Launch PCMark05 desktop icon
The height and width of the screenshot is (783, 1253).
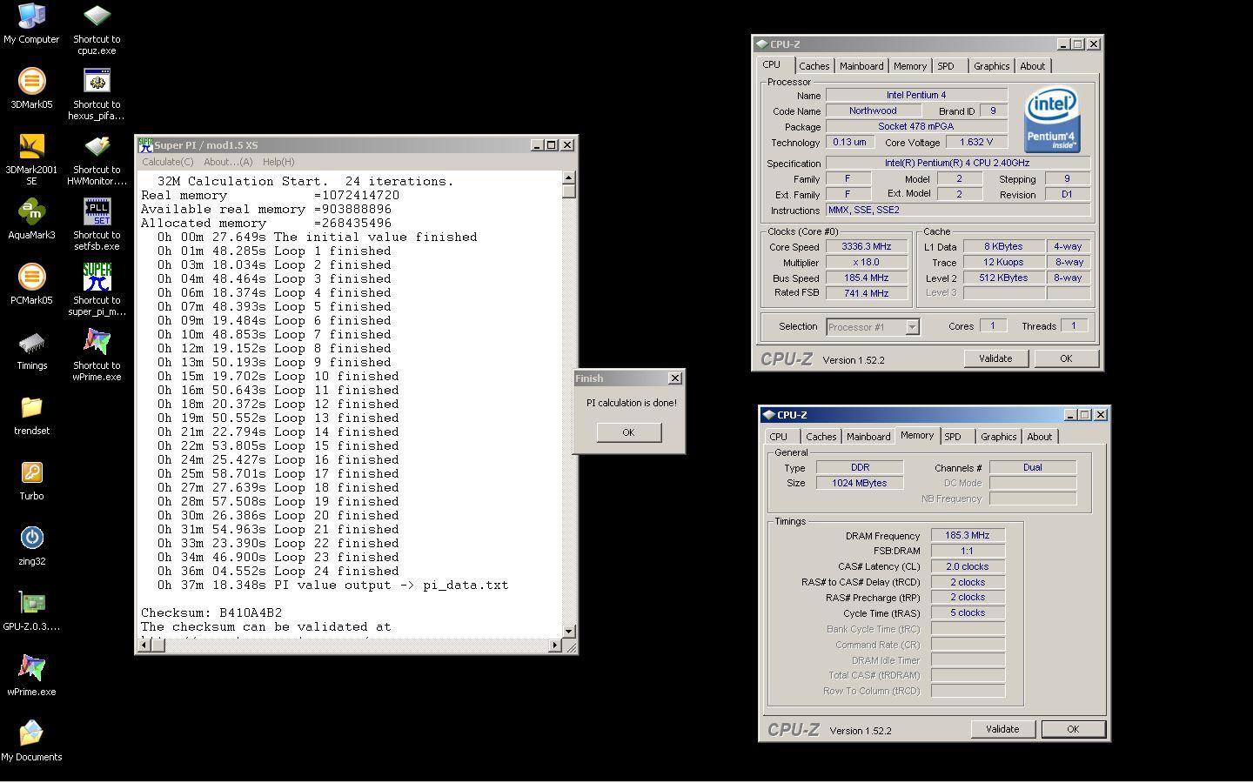[31, 277]
